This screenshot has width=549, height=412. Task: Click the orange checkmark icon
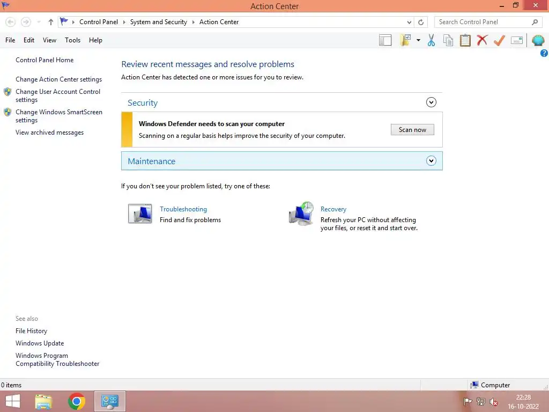(x=499, y=40)
